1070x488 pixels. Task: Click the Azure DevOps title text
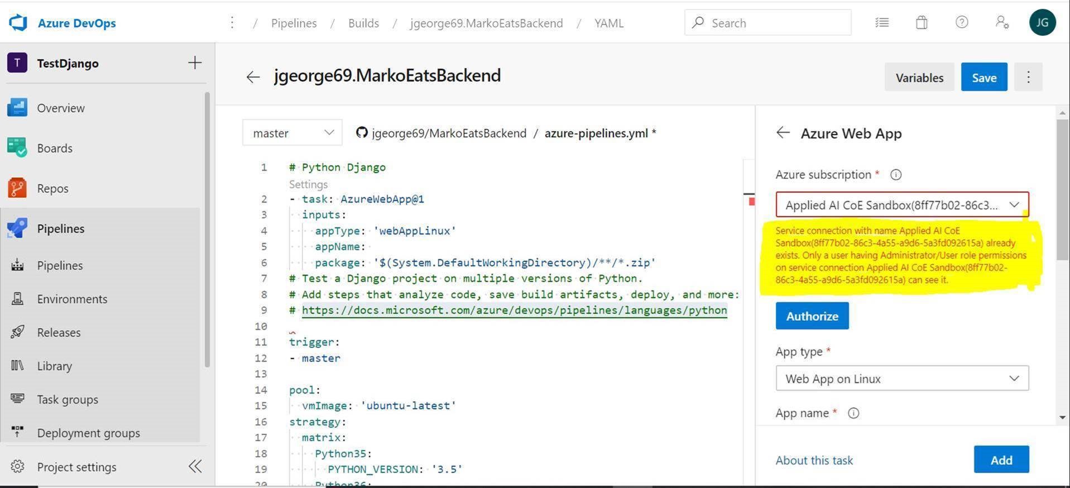tap(77, 23)
